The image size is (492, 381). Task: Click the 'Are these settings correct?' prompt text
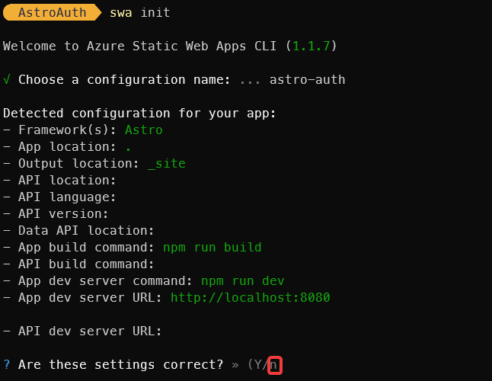tap(121, 365)
